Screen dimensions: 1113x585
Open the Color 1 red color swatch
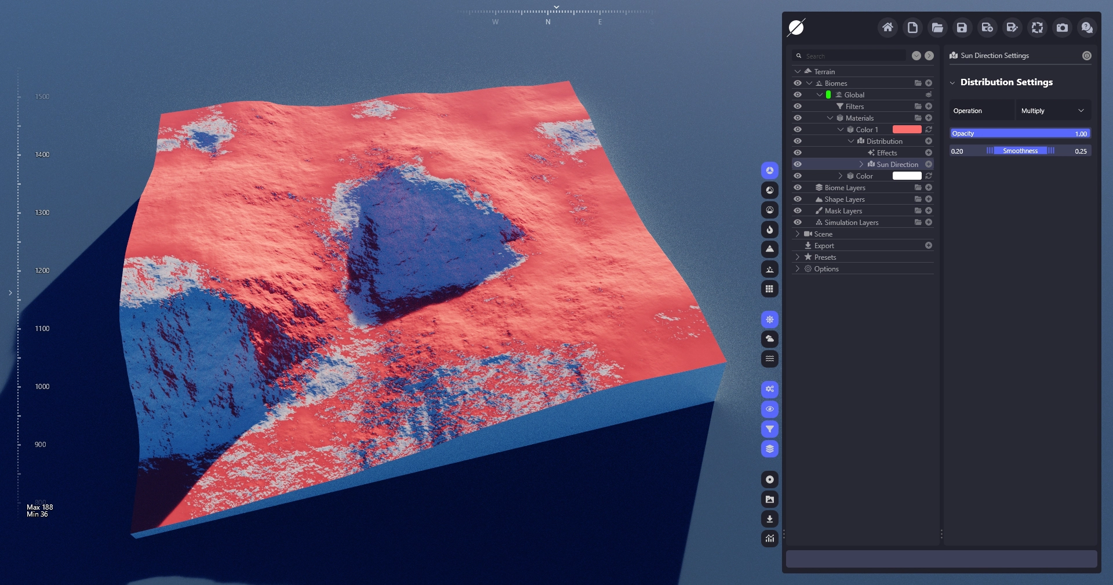pyautogui.click(x=907, y=129)
